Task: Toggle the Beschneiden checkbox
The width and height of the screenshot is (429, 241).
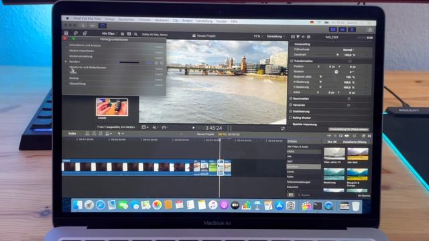Action: point(291,98)
